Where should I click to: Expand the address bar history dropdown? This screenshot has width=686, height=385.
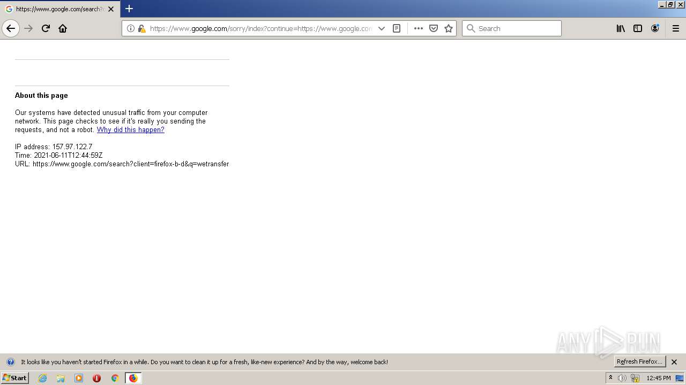tap(382, 28)
